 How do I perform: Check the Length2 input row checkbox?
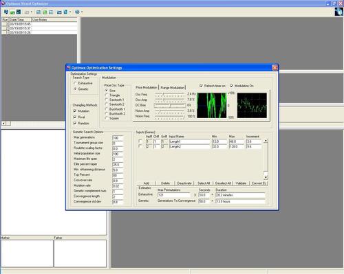(140, 146)
